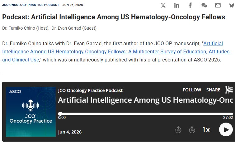Play the podcast episode
The image size is (235, 146).
226,129
